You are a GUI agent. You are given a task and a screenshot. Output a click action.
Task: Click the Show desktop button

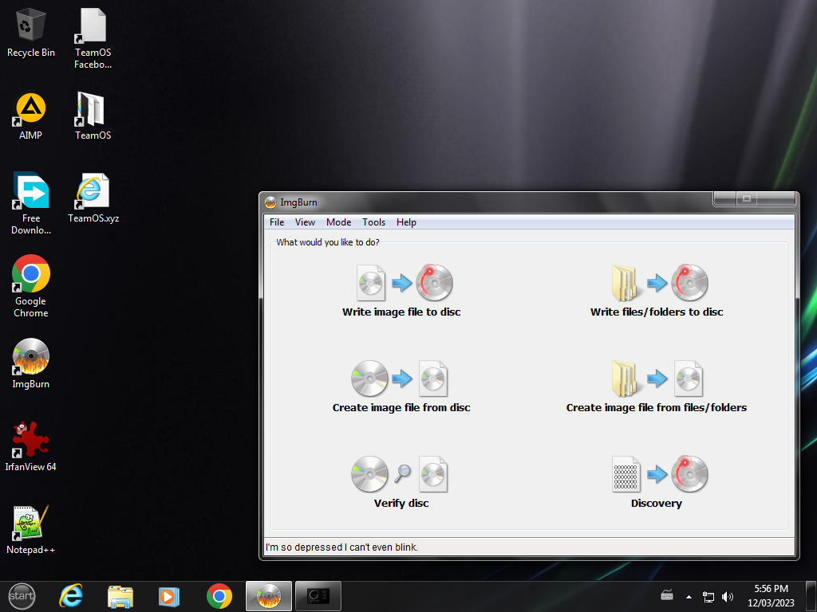coord(811,596)
